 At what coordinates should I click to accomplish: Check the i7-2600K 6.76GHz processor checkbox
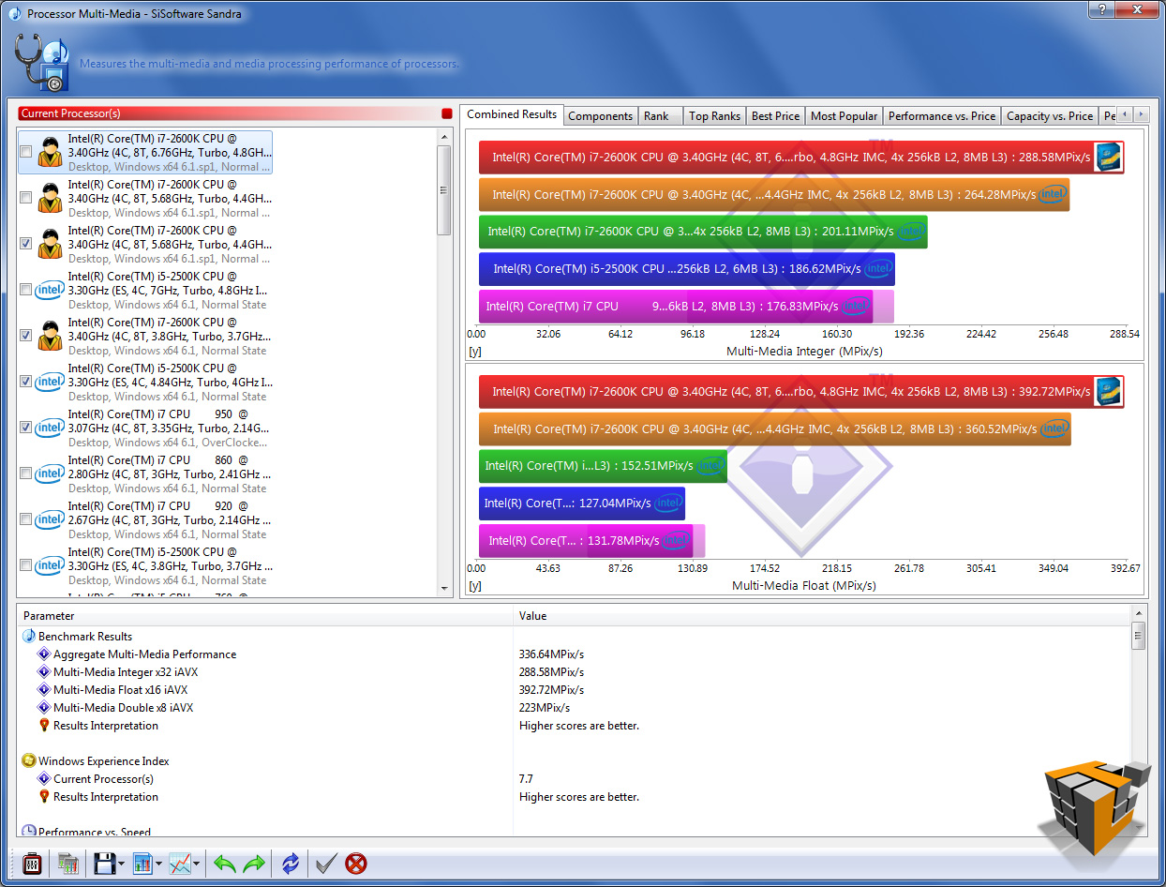point(25,152)
